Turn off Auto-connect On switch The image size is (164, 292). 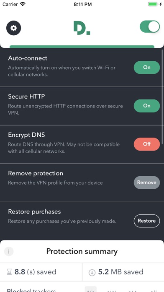click(147, 68)
